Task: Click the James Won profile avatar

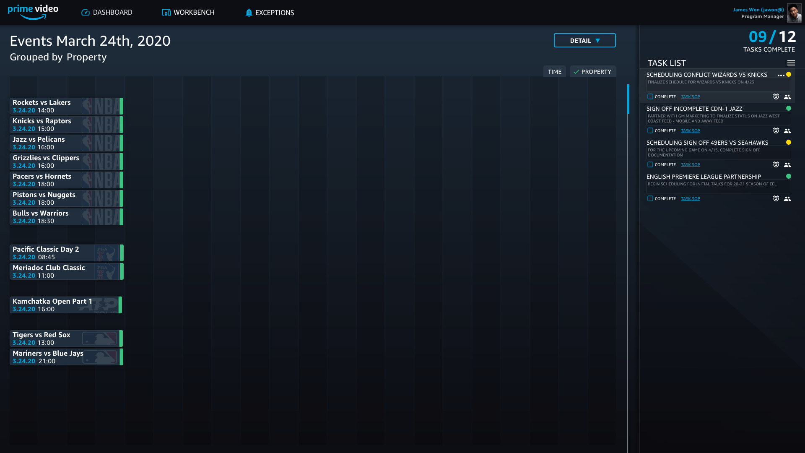Action: tap(794, 13)
